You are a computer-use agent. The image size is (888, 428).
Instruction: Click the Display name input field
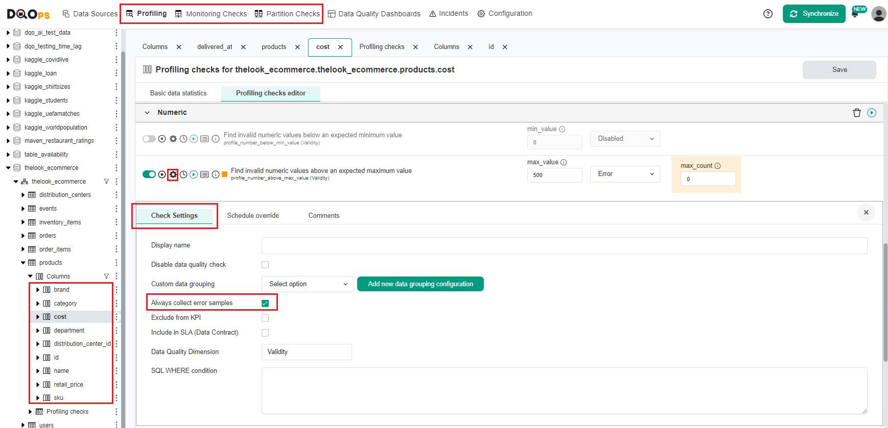[565, 245]
